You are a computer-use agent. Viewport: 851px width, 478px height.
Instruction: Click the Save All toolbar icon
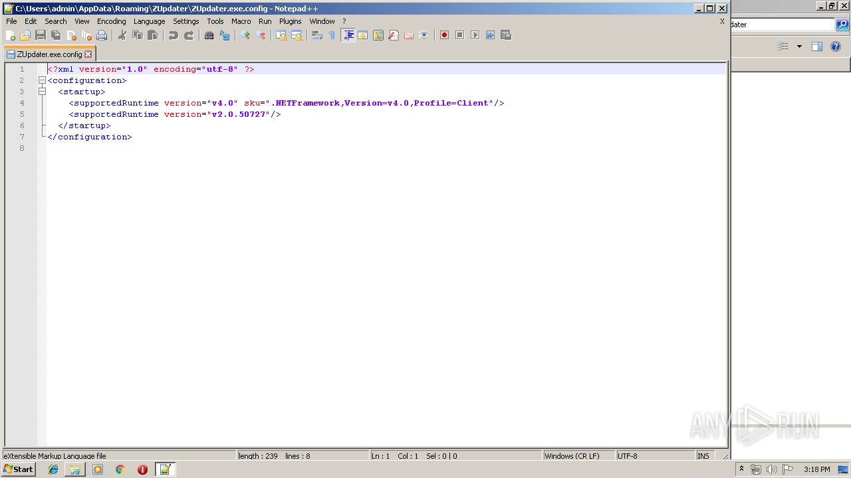point(56,35)
